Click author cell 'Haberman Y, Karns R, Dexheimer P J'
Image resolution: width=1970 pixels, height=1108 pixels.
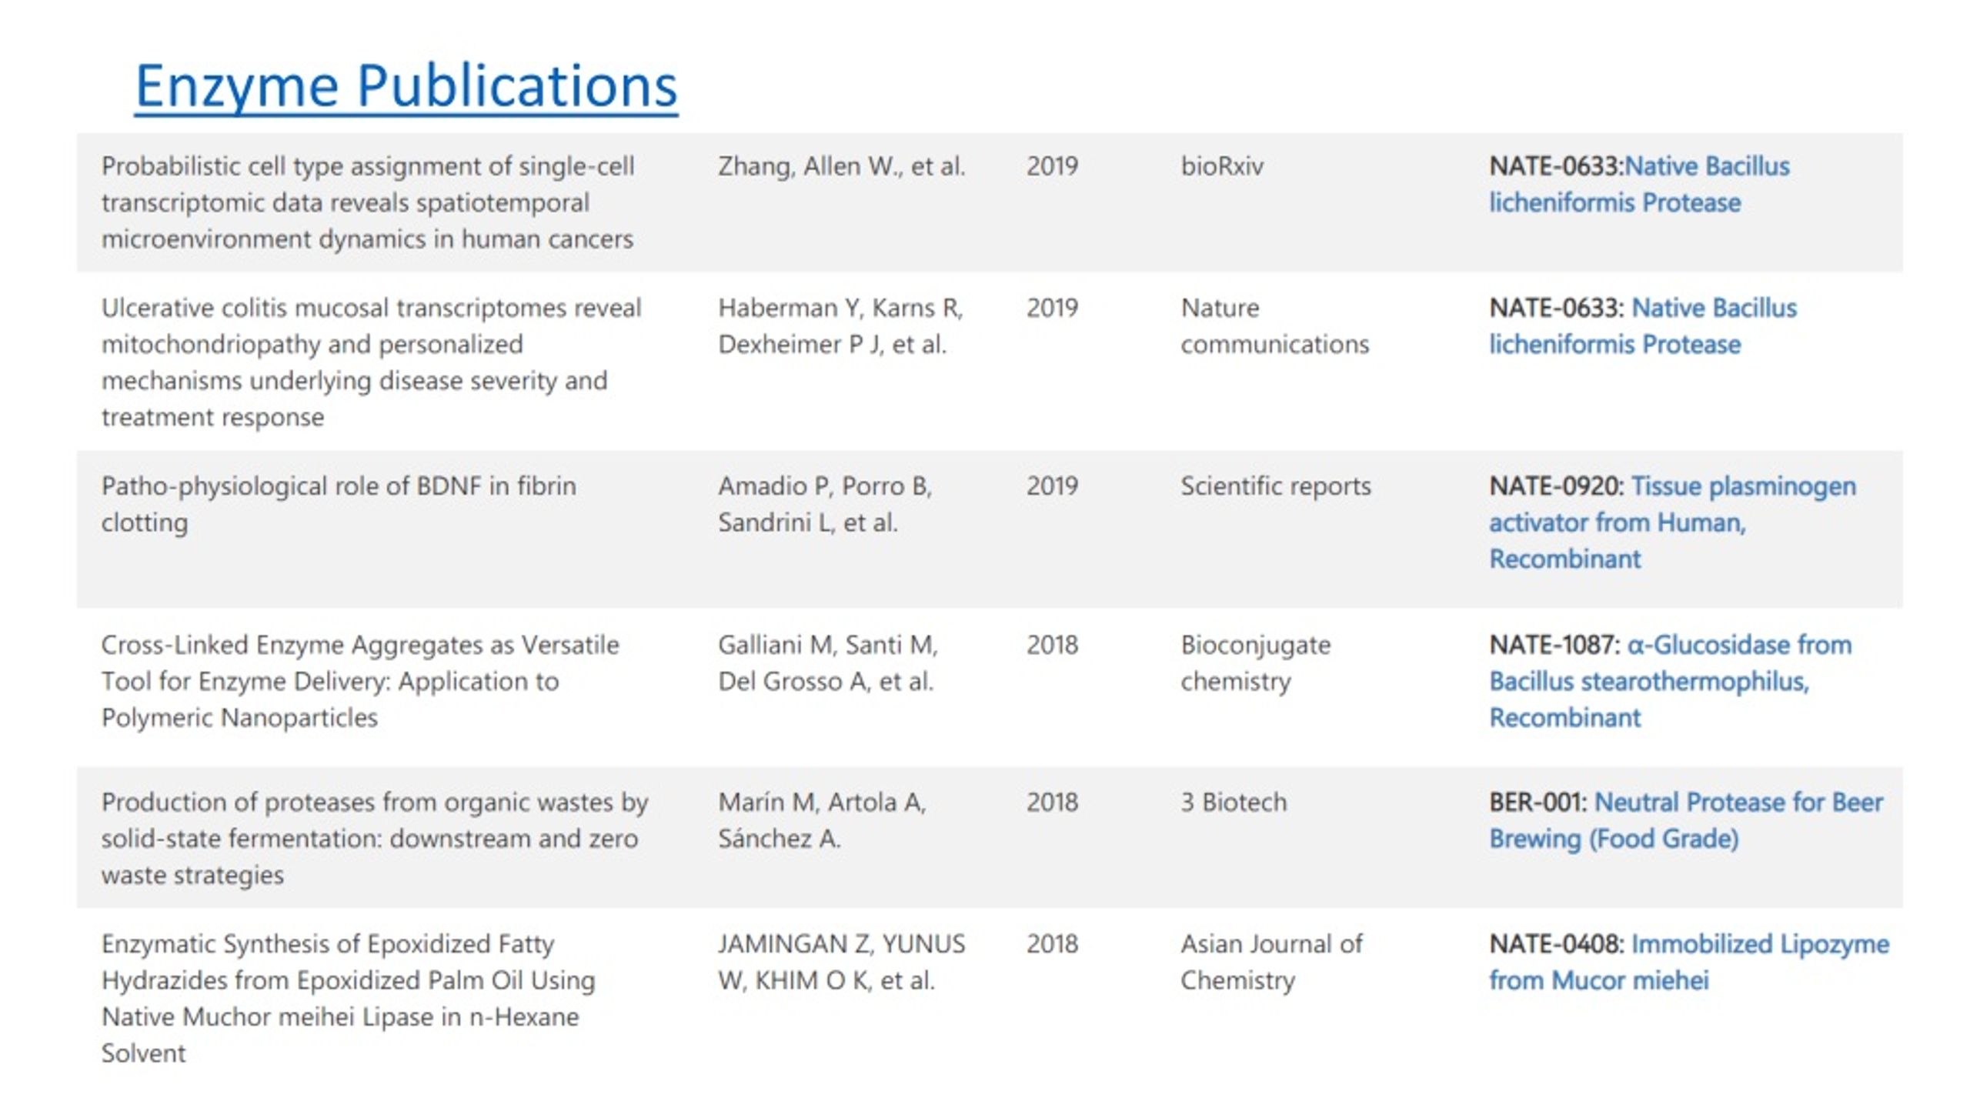point(841,325)
